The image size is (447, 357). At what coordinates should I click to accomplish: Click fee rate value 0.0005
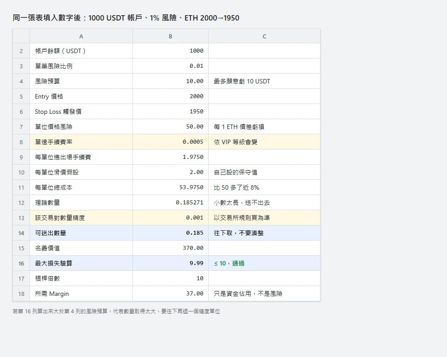170,142
